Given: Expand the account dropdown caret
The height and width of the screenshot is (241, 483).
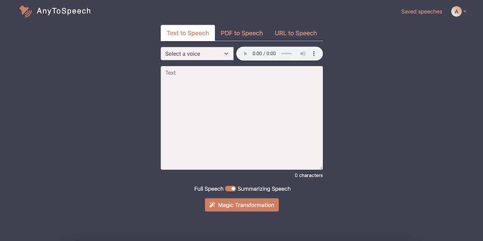Looking at the screenshot, I should tap(465, 12).
